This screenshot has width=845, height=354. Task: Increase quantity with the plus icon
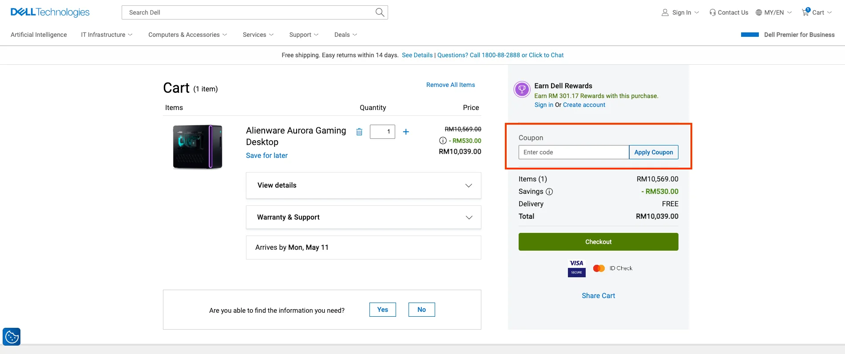click(406, 132)
